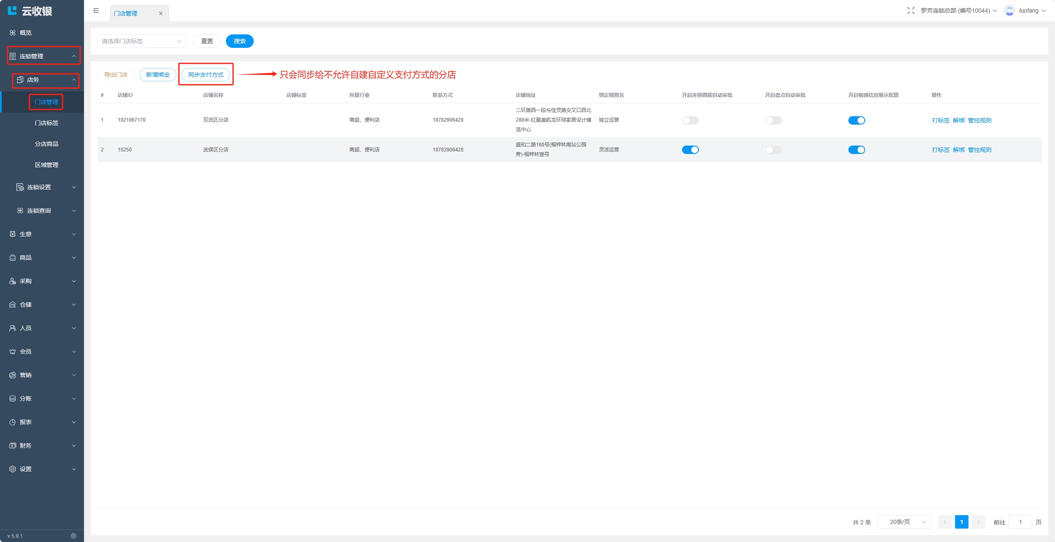Enable 连锁调拨自动审批 for 双流区分店
The image size is (1055, 542).
click(x=690, y=120)
